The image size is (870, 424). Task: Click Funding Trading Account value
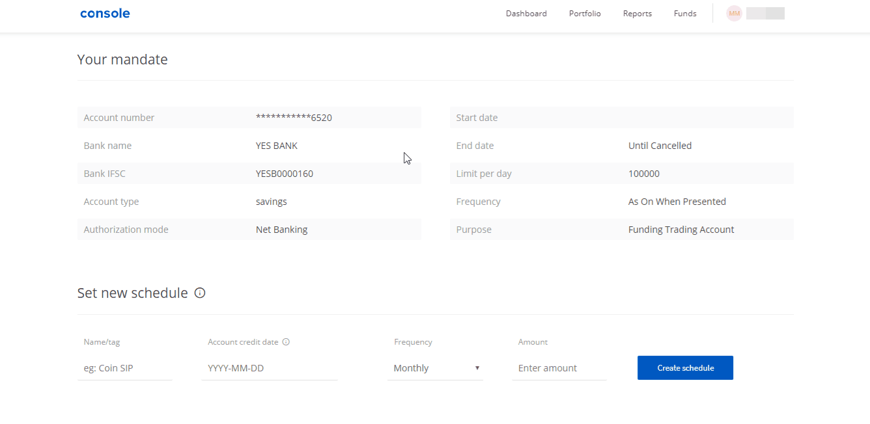(x=681, y=230)
